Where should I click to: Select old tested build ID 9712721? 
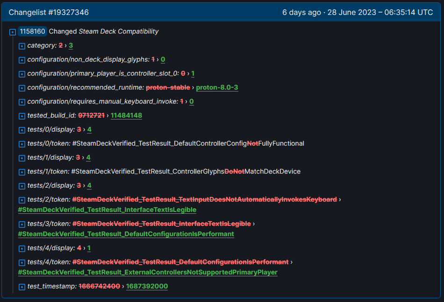coord(91,115)
